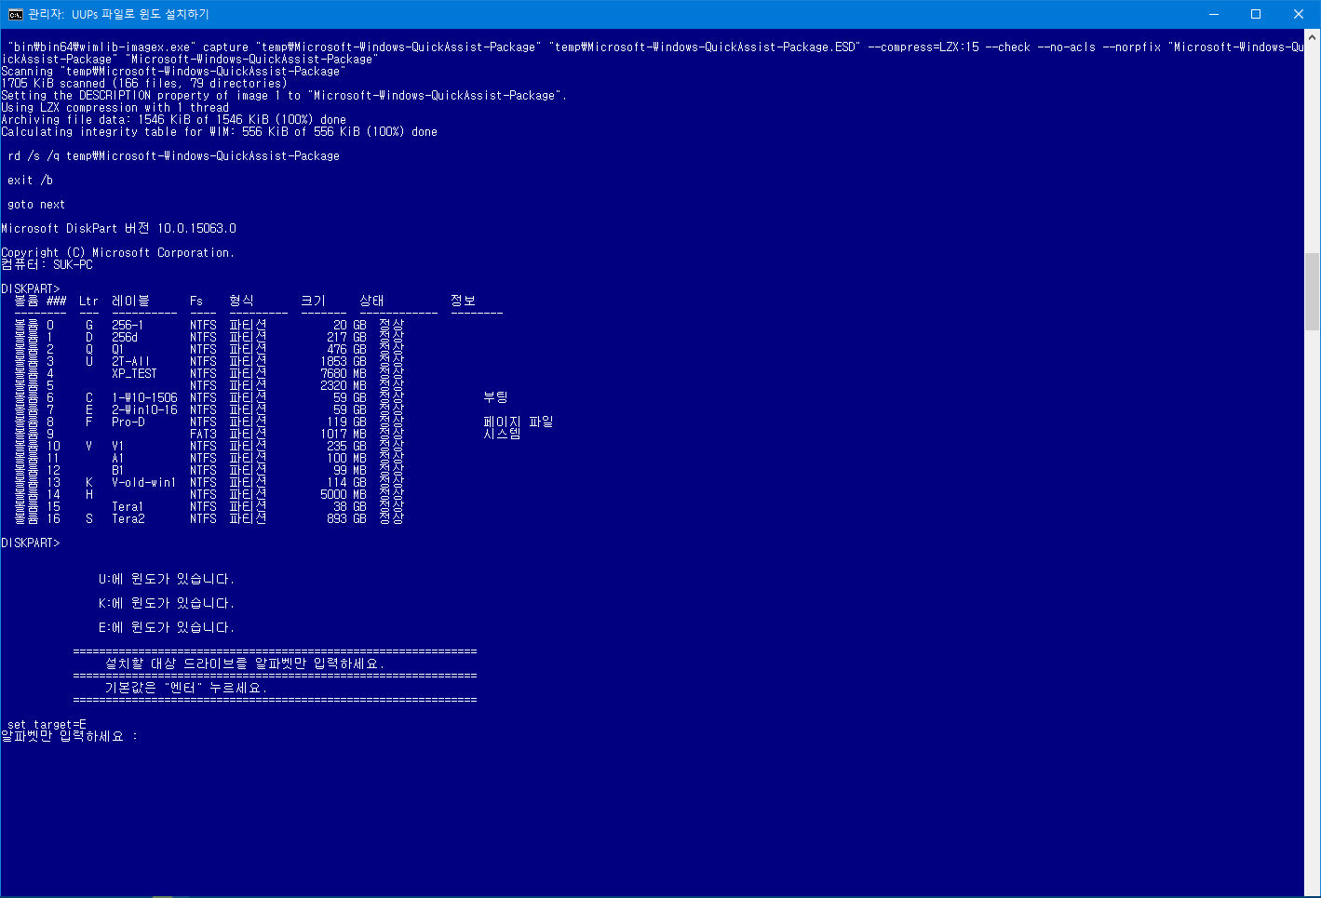Click the vertical scrollbar thumb

point(1313,291)
